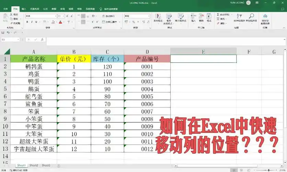Image resolution: width=287 pixels, height=172 pixels.
Task: Switch to Page Layout view in status bar
Action: (241, 170)
